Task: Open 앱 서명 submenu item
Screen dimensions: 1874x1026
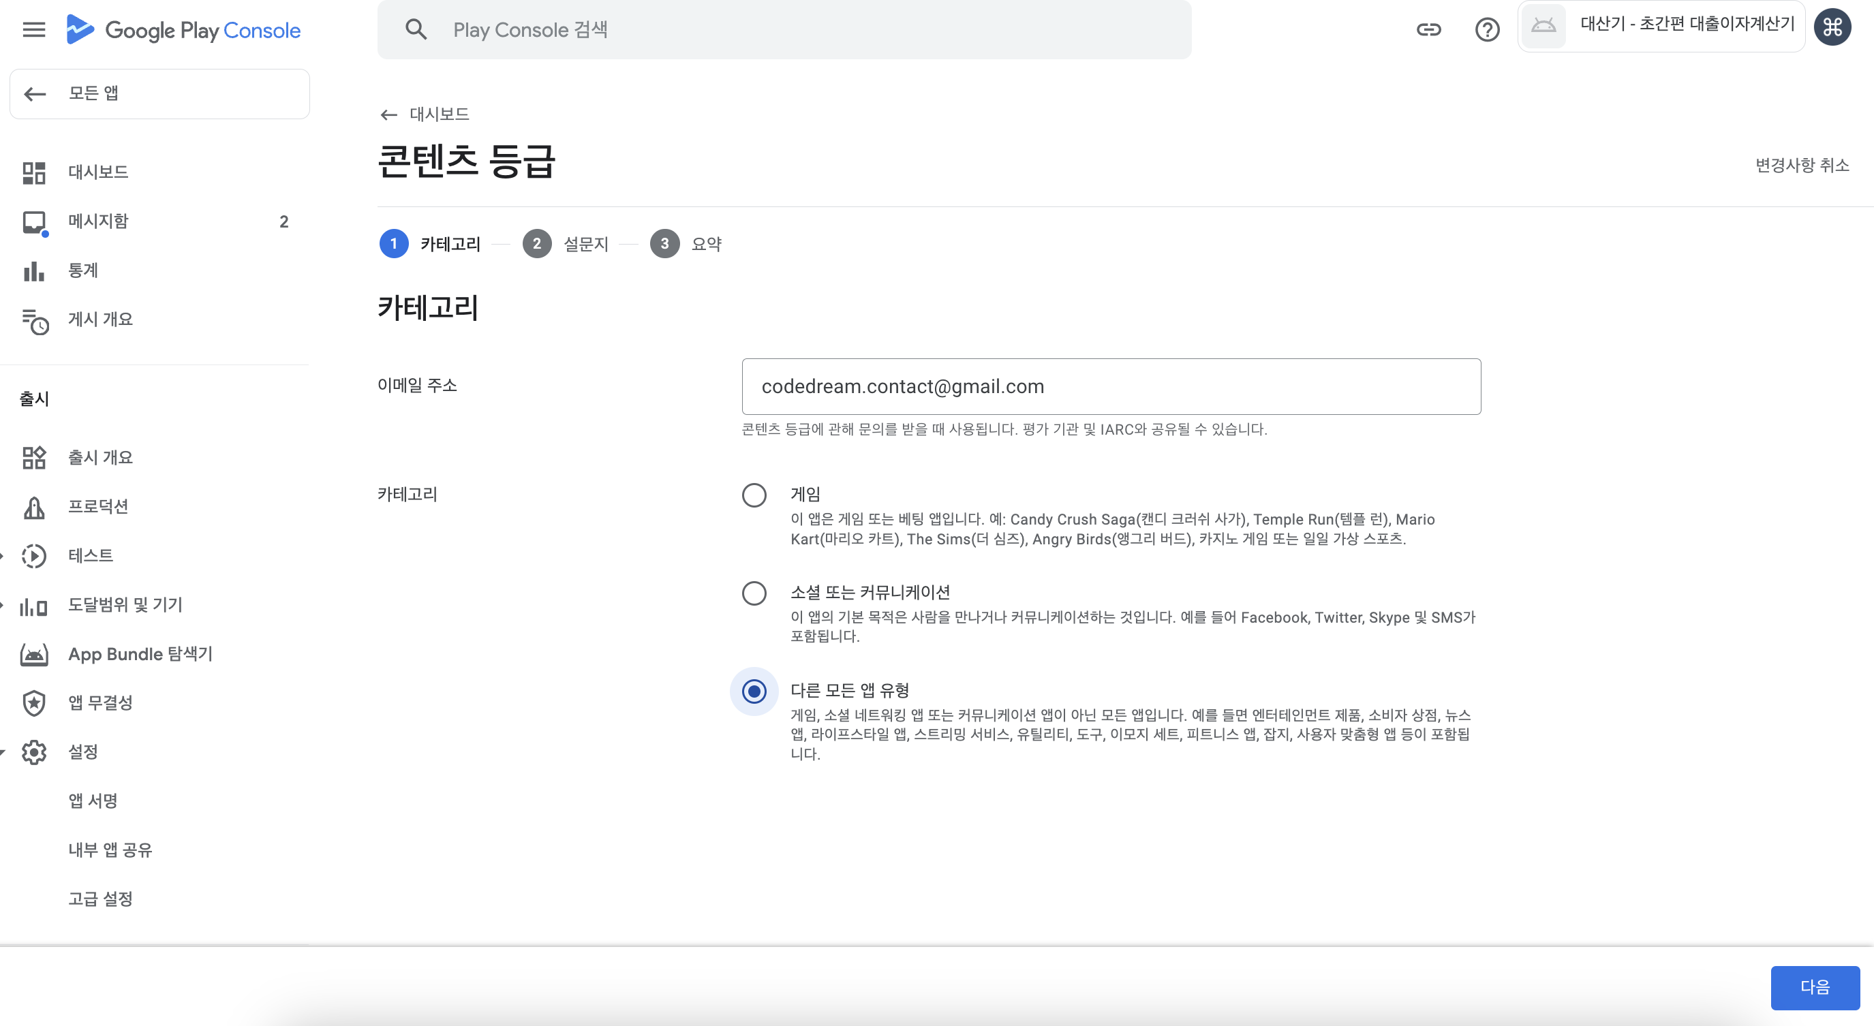Action: coord(93,801)
